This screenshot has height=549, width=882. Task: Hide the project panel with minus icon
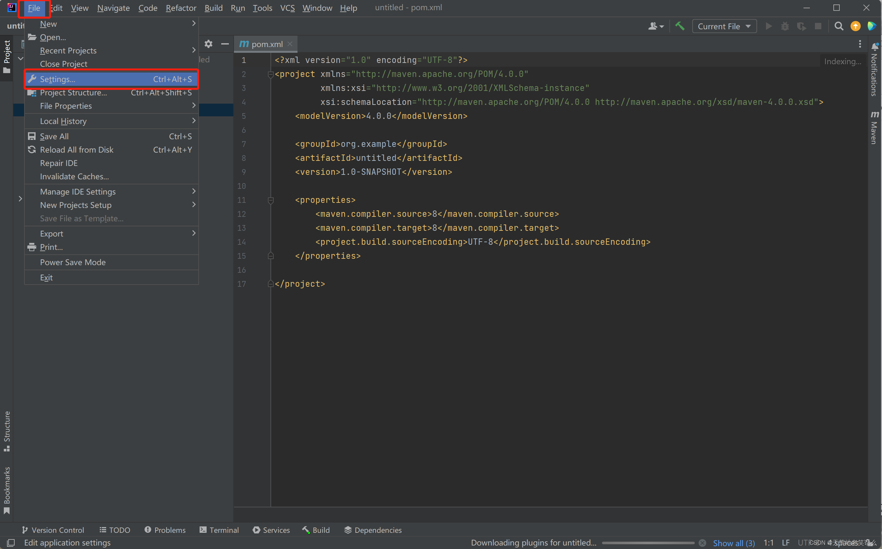coord(225,44)
